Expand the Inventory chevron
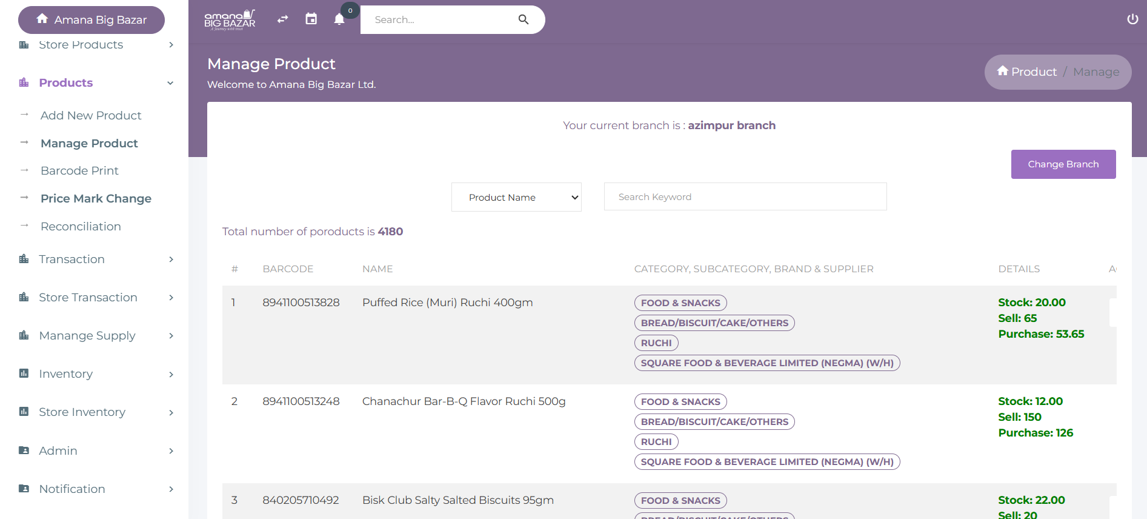This screenshot has height=519, width=1147. tap(171, 375)
